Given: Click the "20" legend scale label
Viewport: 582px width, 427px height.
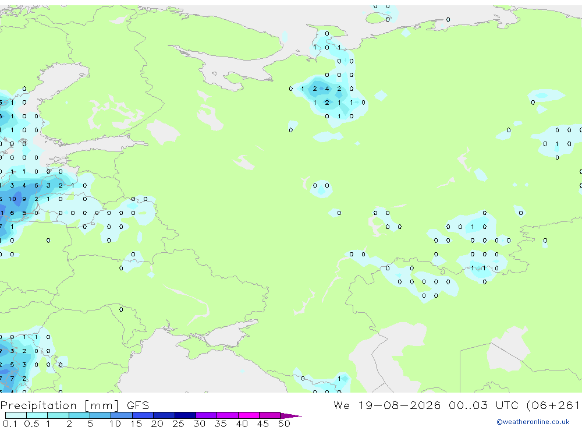Looking at the screenshot, I should pyautogui.click(x=157, y=424).
